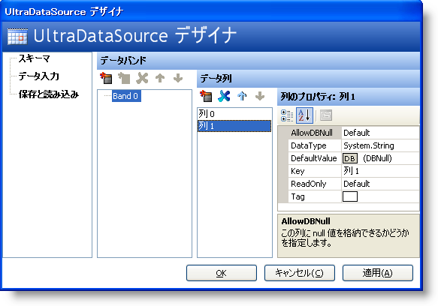The image size is (438, 306).
Task: Click the add child band icon
Action: coord(124,79)
